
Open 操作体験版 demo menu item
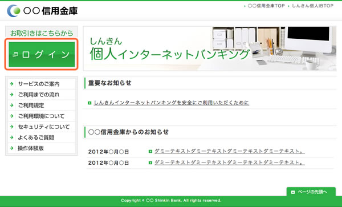(x=42, y=148)
